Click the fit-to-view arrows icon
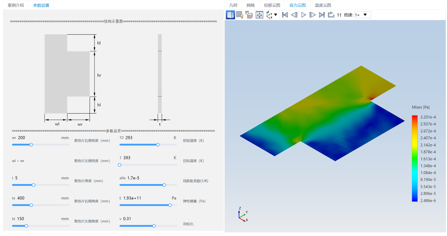Viewport: 447px width, 236px height. (260, 15)
